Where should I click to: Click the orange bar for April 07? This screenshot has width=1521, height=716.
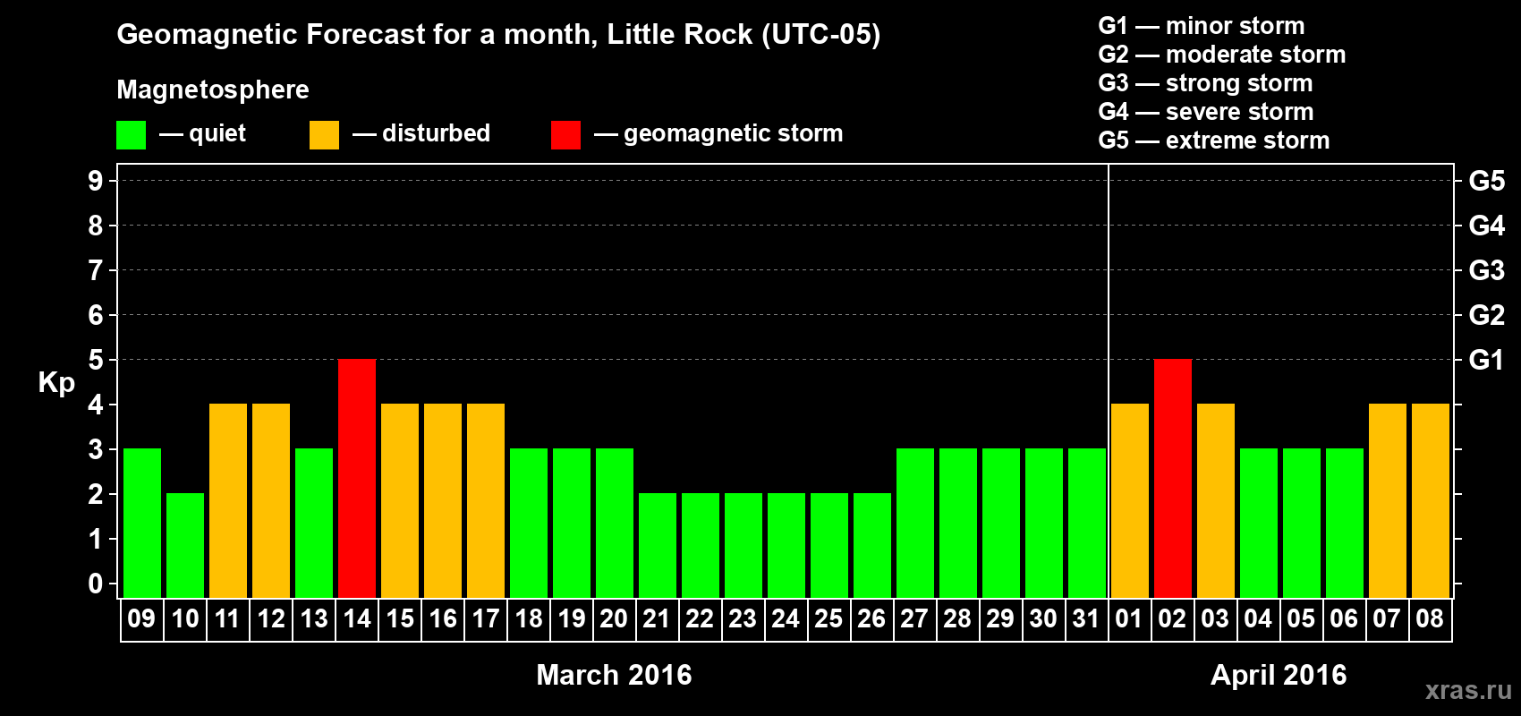[1388, 501]
